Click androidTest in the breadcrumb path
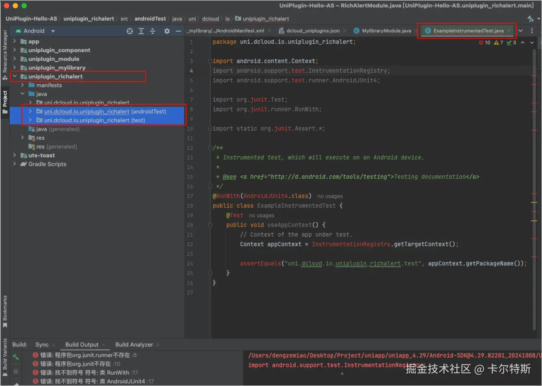 click(x=150, y=19)
